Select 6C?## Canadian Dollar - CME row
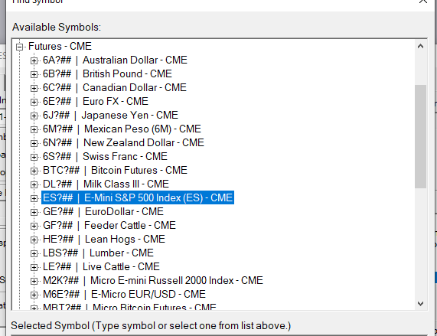The width and height of the screenshot is (437, 336). point(115,88)
